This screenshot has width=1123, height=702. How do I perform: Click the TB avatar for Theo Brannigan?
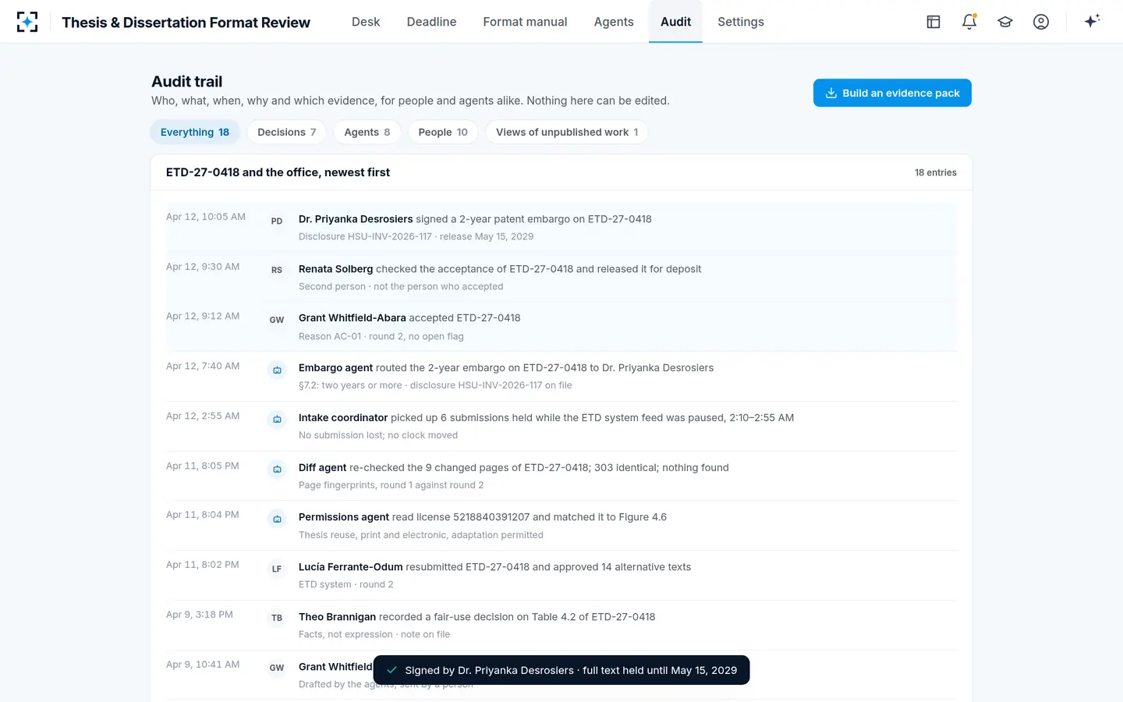coord(277,618)
